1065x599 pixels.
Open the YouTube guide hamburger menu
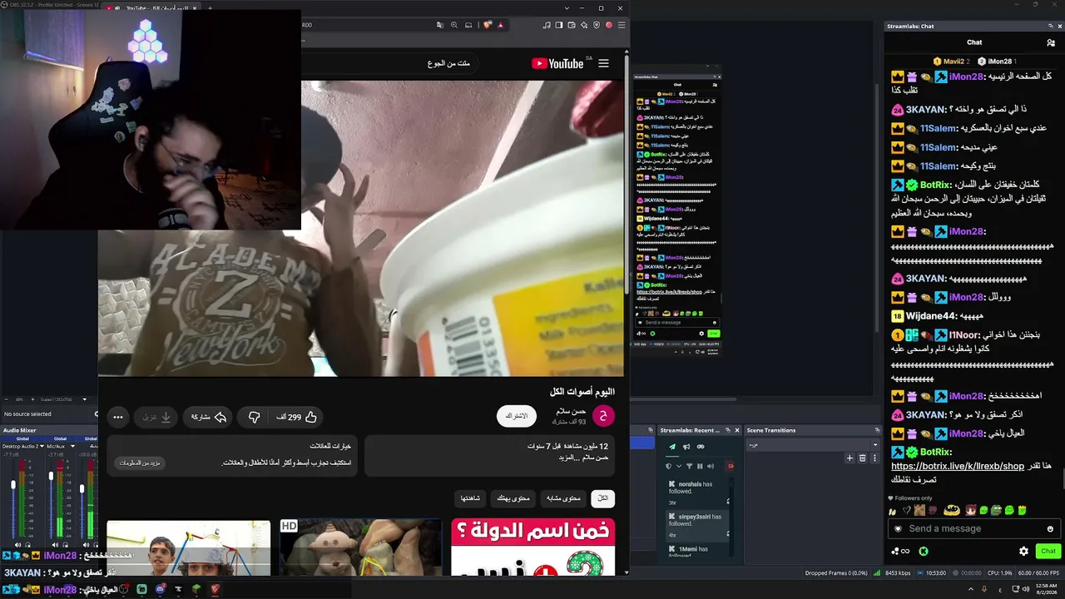(603, 63)
